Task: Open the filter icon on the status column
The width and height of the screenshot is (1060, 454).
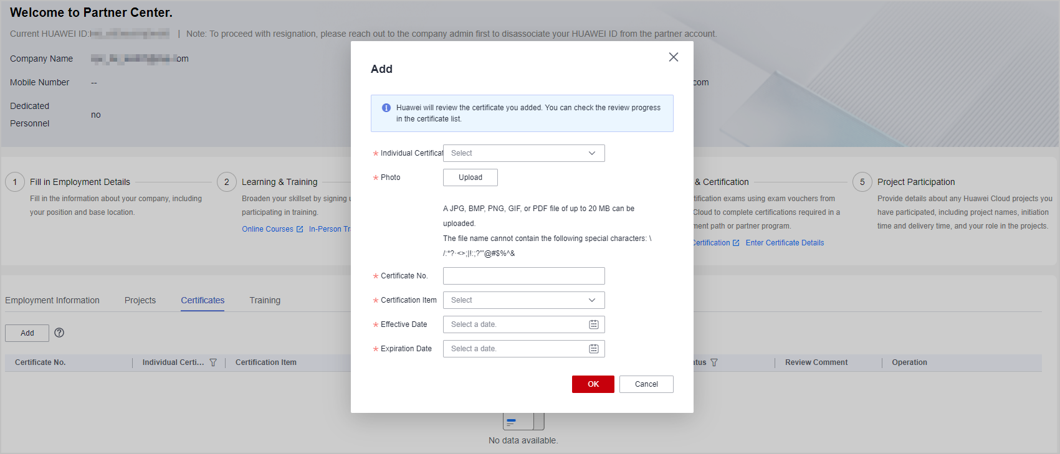Action: [714, 362]
